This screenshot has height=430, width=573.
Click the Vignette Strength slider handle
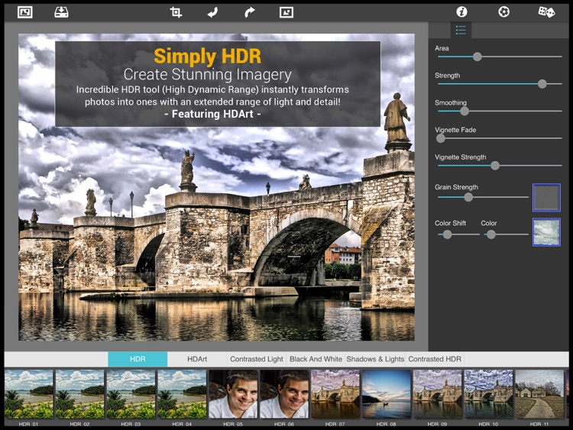coord(495,166)
